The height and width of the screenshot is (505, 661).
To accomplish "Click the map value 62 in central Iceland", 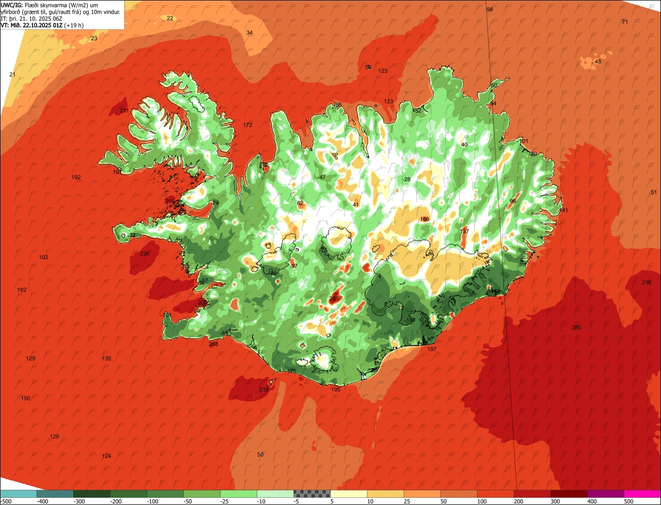I will [300, 203].
